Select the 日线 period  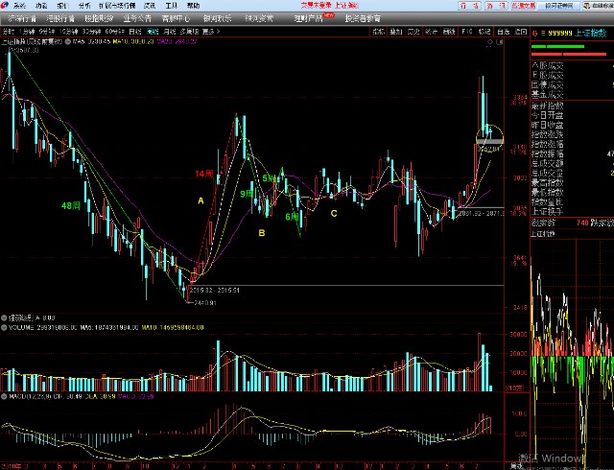click(x=135, y=32)
